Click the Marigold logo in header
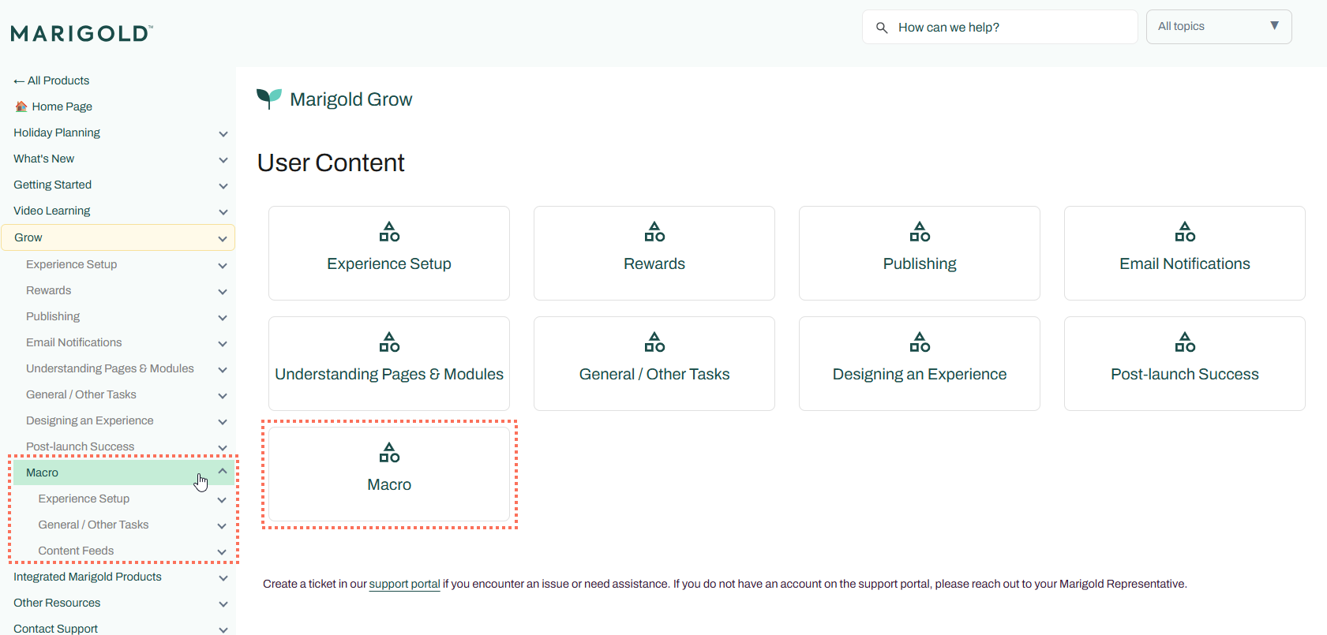Viewport: 1327px width, 635px height. point(81,33)
